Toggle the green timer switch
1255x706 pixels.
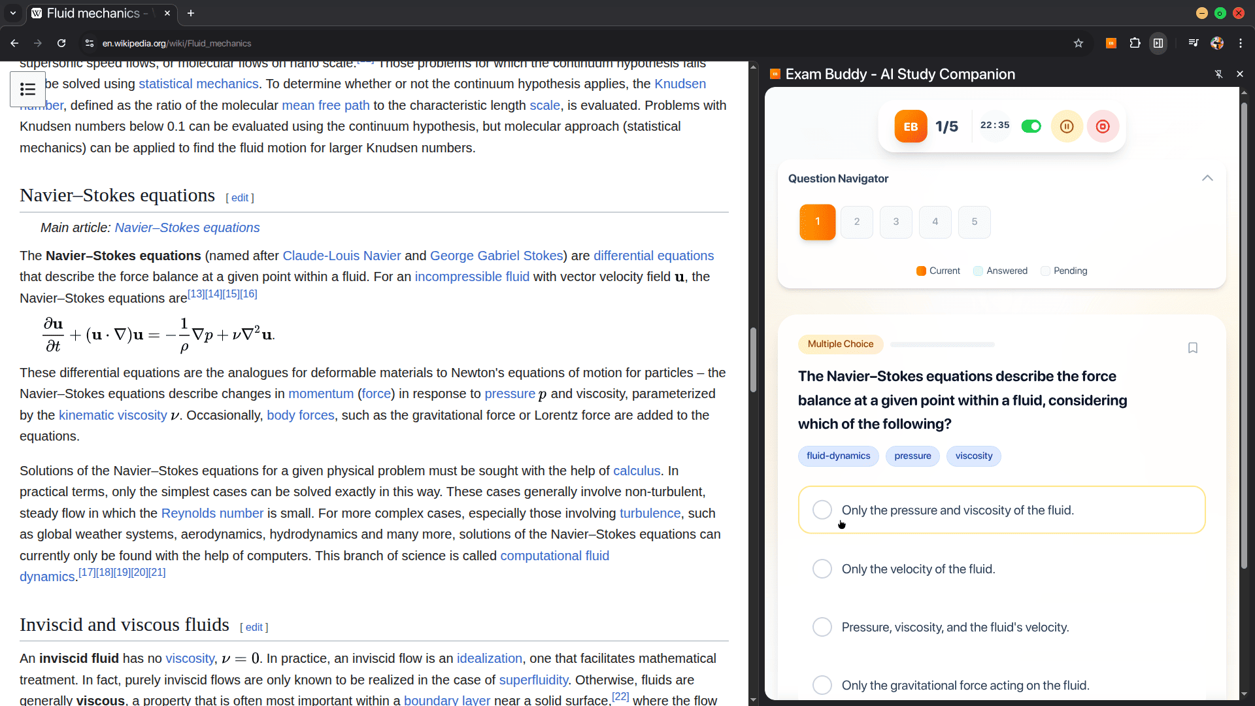pyautogui.click(x=1031, y=126)
